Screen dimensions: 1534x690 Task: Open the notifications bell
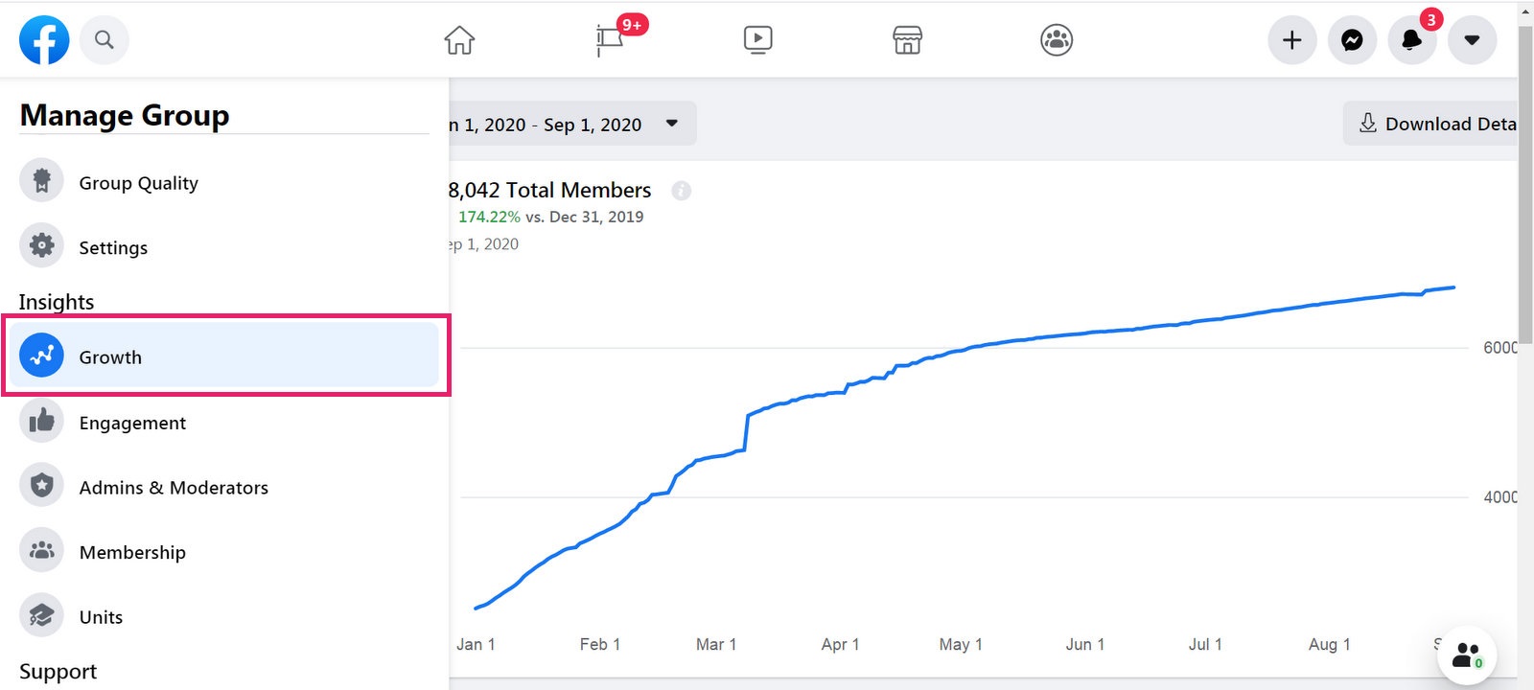pyautogui.click(x=1412, y=40)
